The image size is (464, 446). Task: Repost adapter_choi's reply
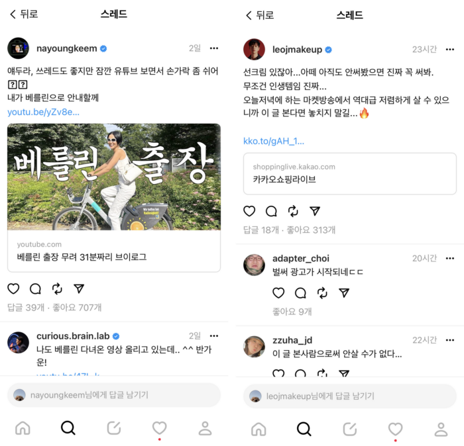coord(322,292)
